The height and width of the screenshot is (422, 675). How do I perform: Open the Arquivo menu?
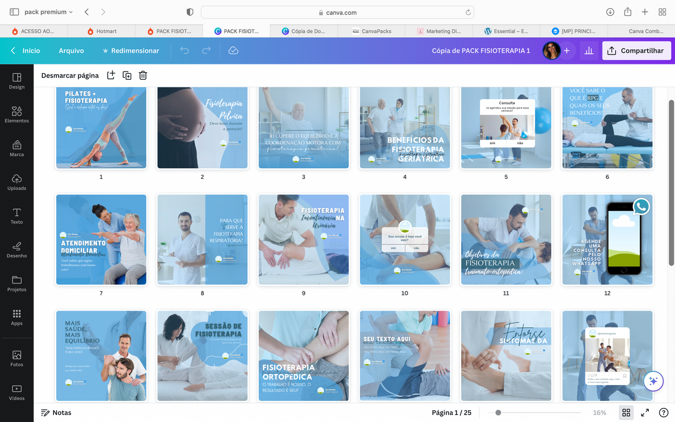click(x=71, y=51)
